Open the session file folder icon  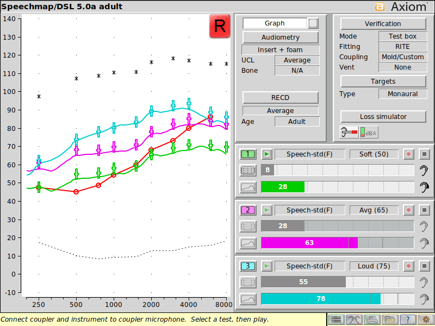coord(390,319)
